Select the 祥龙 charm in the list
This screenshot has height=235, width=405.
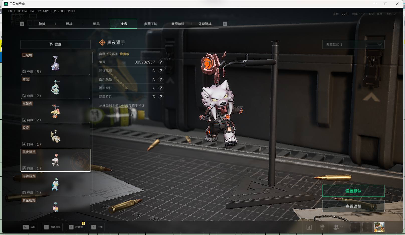coord(55,88)
